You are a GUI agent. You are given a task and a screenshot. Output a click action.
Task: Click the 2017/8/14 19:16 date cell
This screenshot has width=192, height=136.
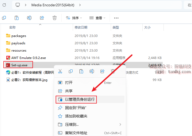tap(87, 58)
